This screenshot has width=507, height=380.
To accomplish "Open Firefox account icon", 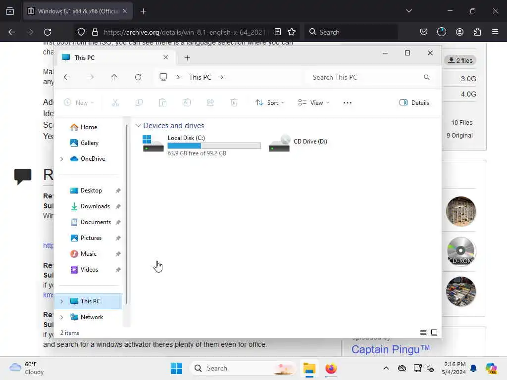I will [x=459, y=32].
